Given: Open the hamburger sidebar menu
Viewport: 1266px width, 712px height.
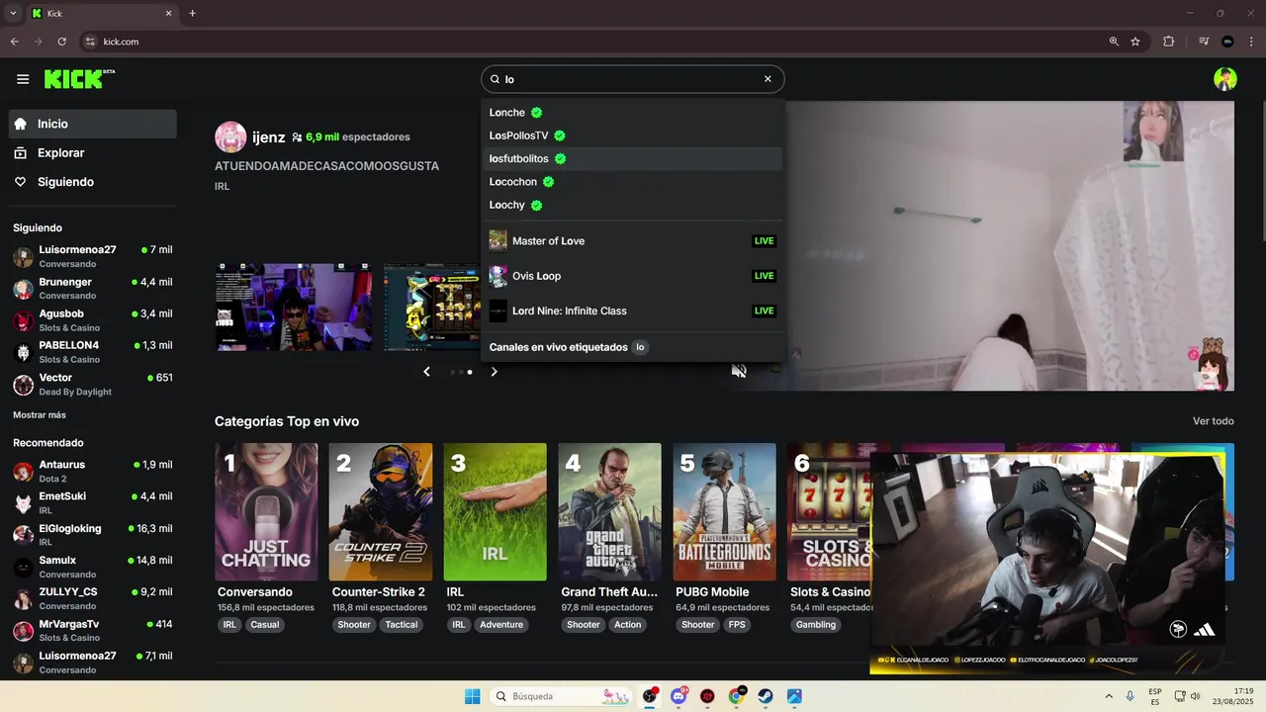Looking at the screenshot, I should [x=23, y=79].
